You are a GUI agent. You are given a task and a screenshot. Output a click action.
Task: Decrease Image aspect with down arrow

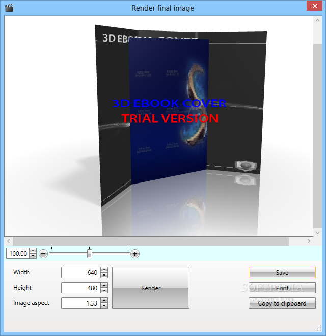[x=104, y=306]
